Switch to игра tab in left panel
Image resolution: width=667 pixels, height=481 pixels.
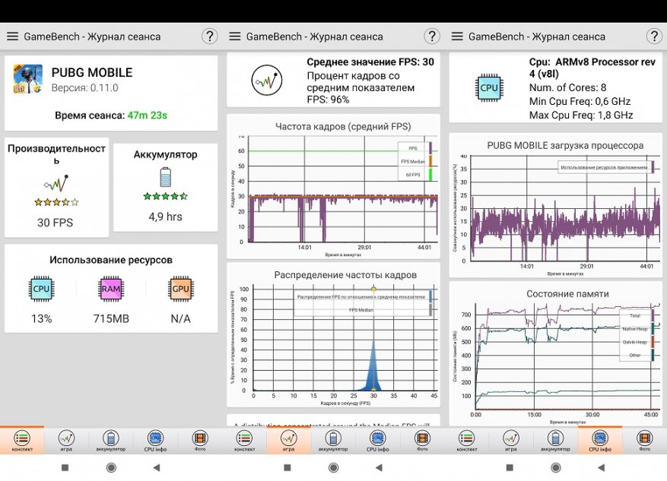[66, 440]
